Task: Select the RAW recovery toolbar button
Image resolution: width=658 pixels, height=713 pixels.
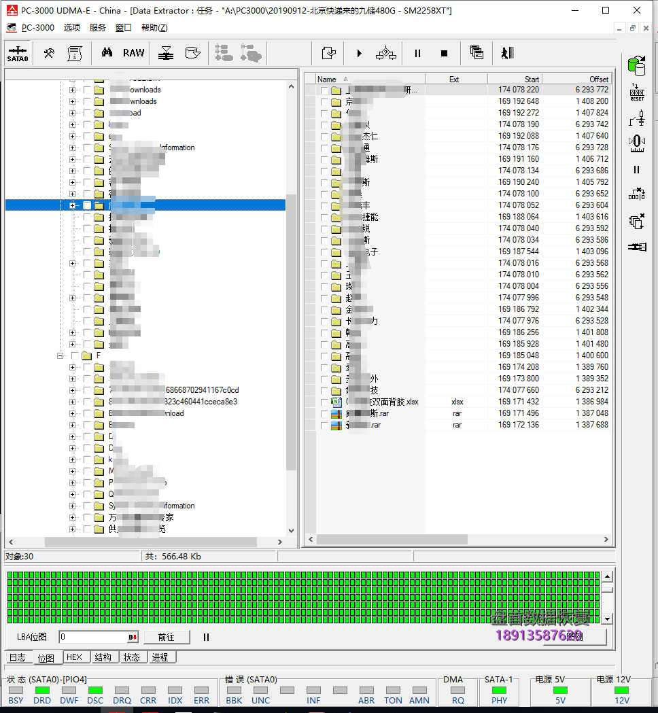Action: click(133, 53)
